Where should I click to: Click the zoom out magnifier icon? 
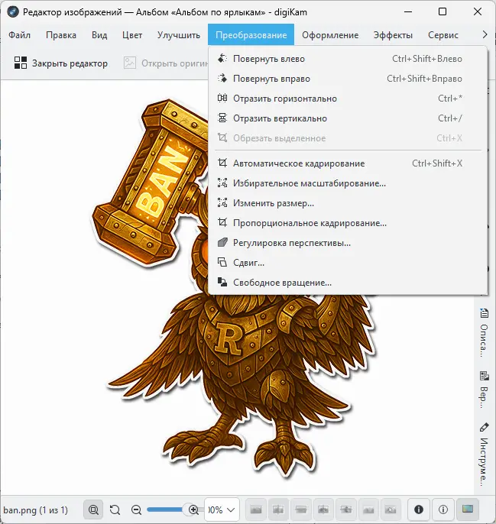click(x=136, y=509)
